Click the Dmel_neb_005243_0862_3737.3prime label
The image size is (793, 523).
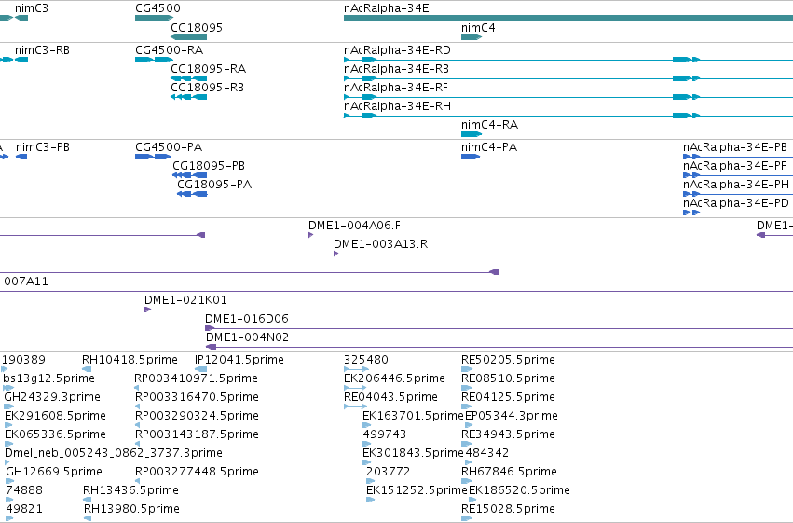114,453
